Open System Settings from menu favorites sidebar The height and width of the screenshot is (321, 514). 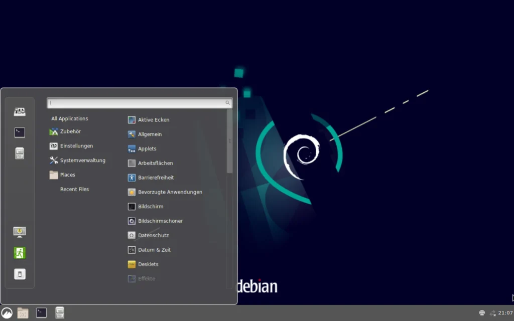pos(20,112)
